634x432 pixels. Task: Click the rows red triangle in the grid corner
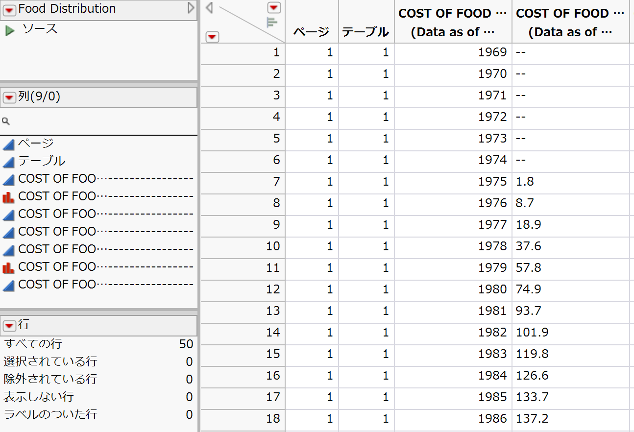coord(212,37)
